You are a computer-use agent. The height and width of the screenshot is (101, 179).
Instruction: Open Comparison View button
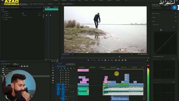126,60
